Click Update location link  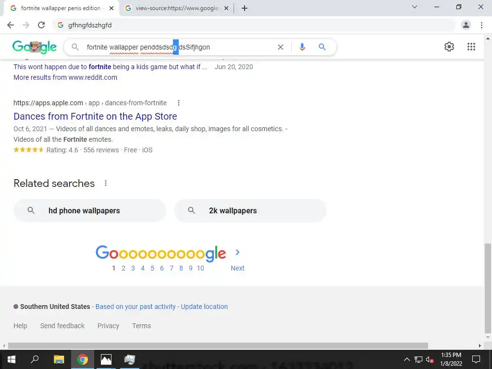pos(204,307)
